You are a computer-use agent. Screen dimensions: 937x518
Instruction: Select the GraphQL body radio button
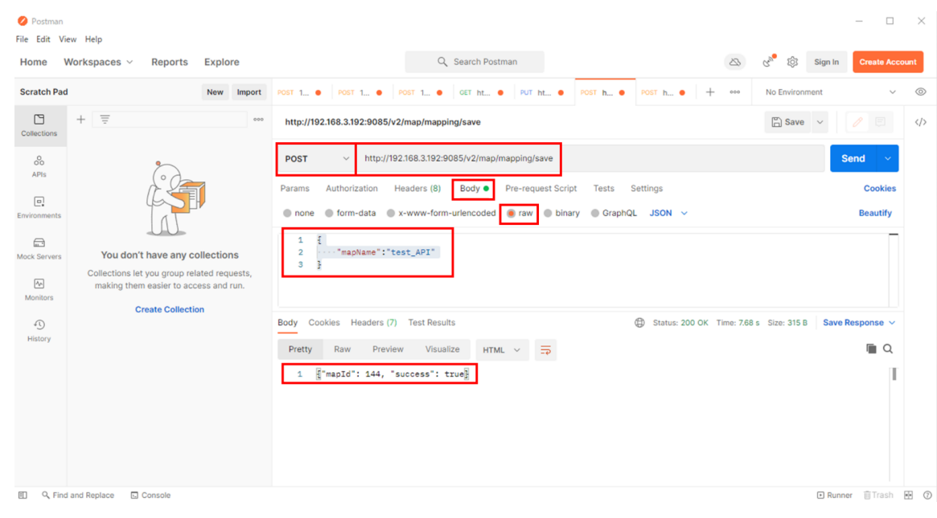point(596,214)
